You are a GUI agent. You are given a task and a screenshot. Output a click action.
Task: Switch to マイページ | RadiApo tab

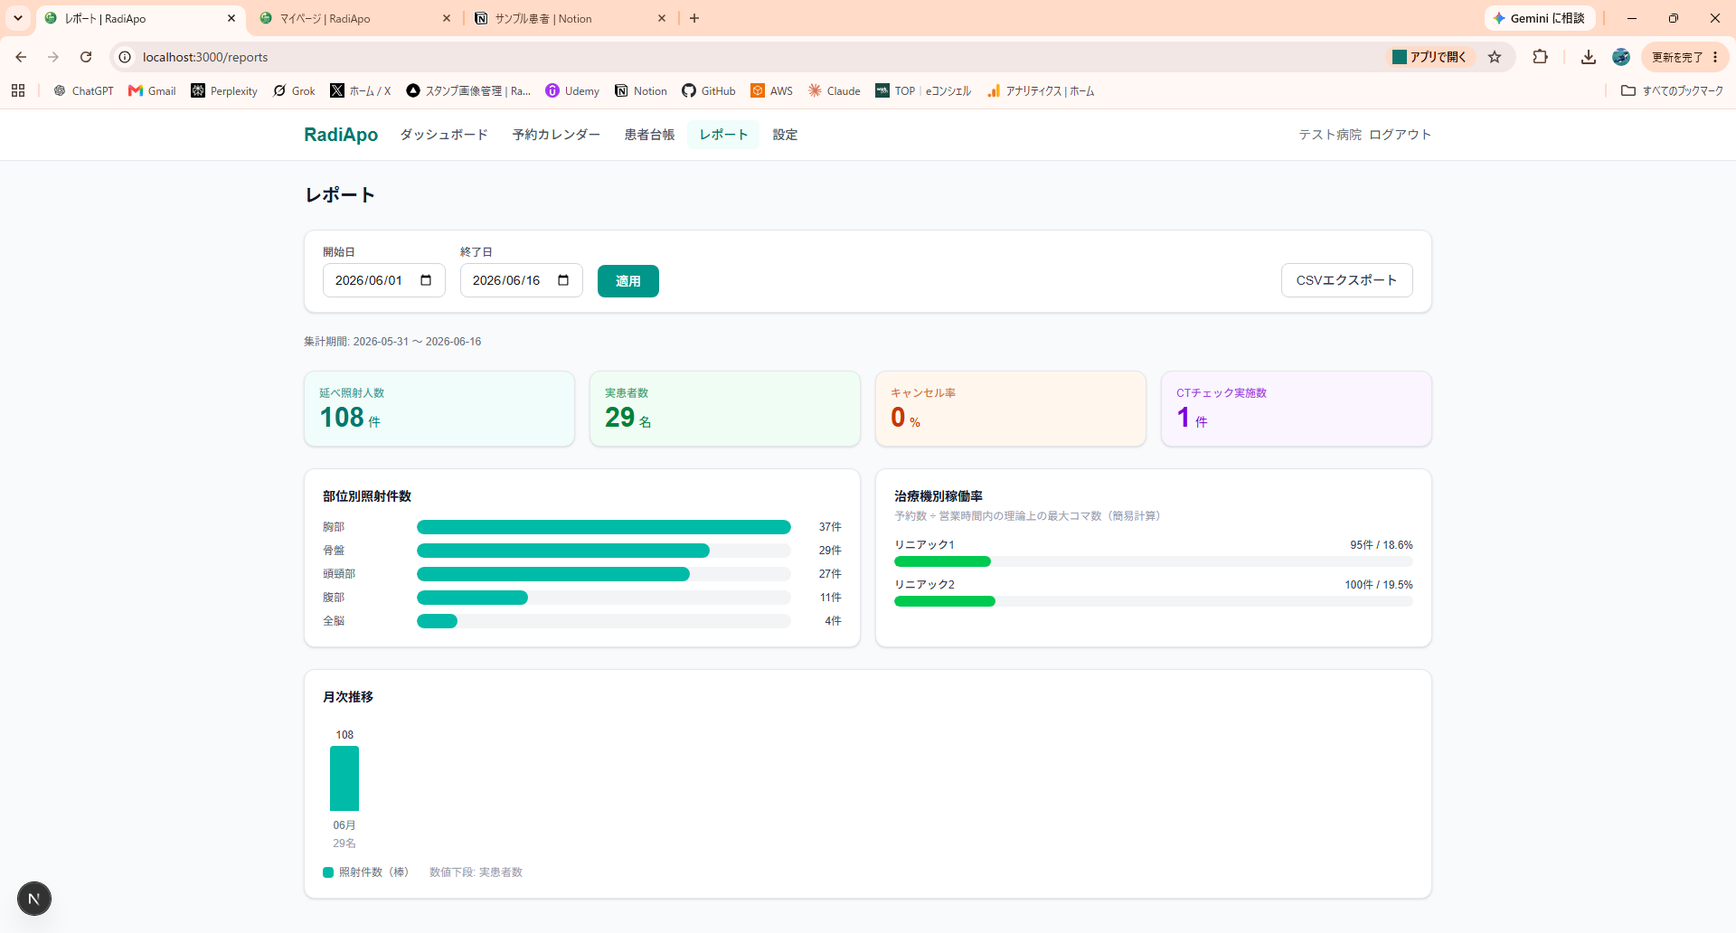354,18
